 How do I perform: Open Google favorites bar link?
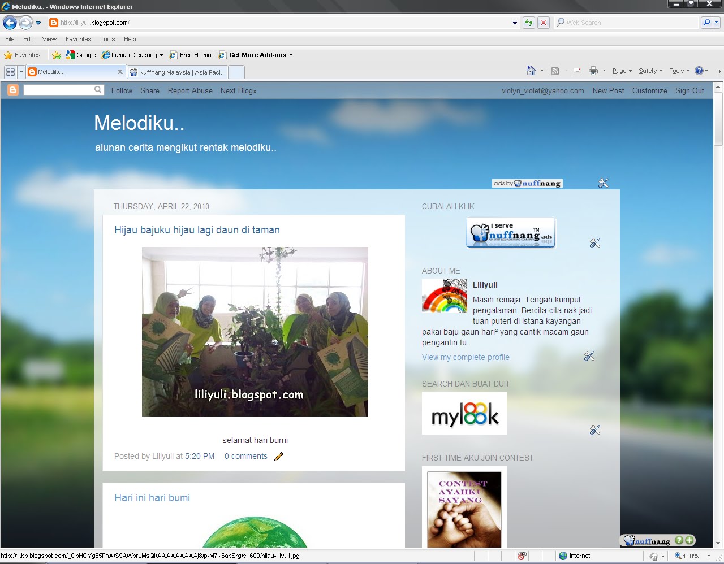81,55
